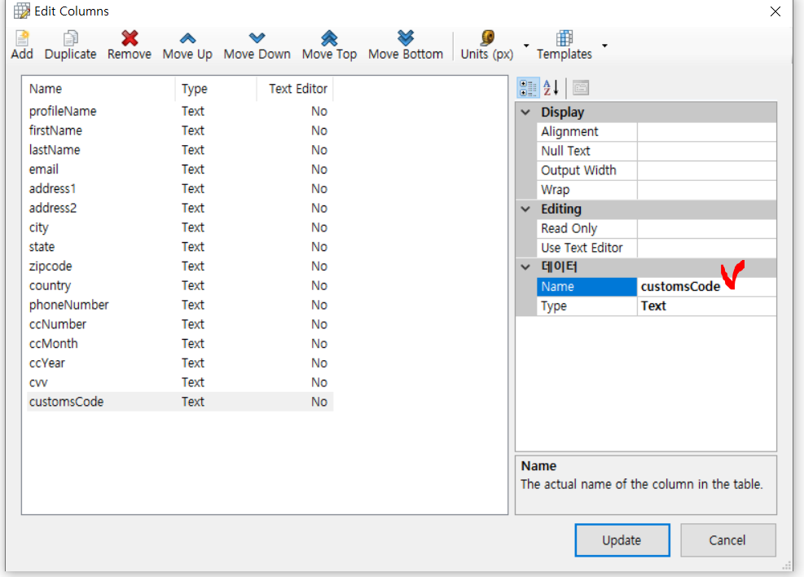Sort properties alphabetically with A-Z icon
Screen dimensions: 804x577
tap(551, 88)
